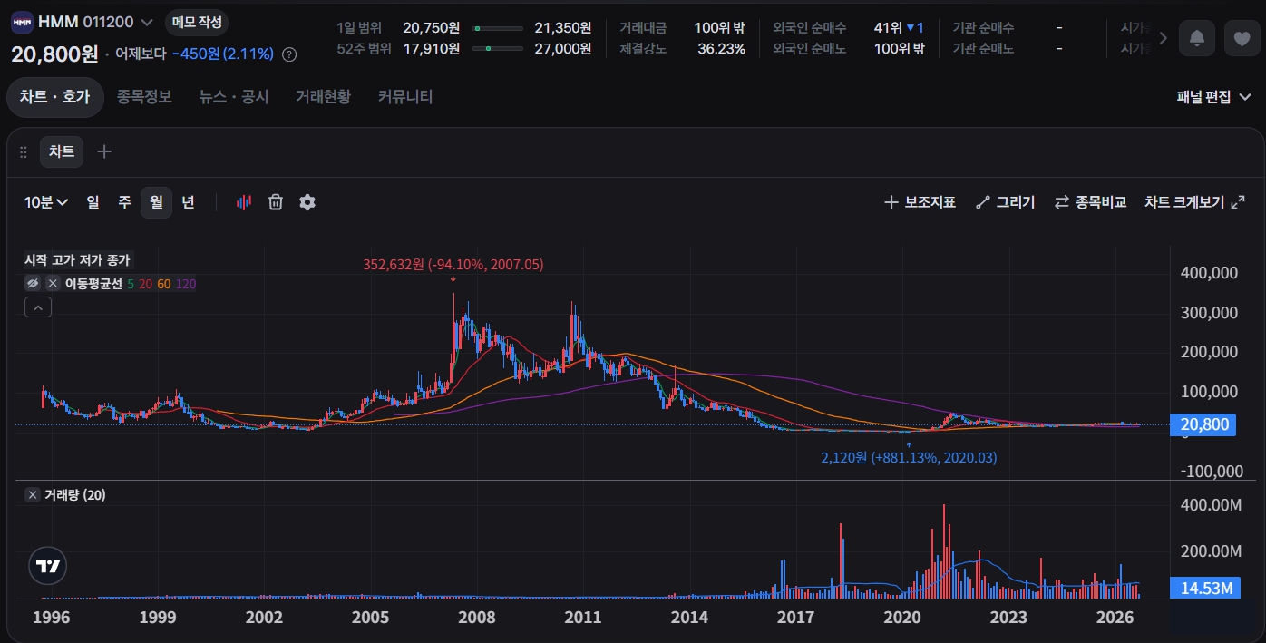This screenshot has height=643, width=1266.
Task: Click the 차트 크게보기 button
Action: (x=1194, y=202)
